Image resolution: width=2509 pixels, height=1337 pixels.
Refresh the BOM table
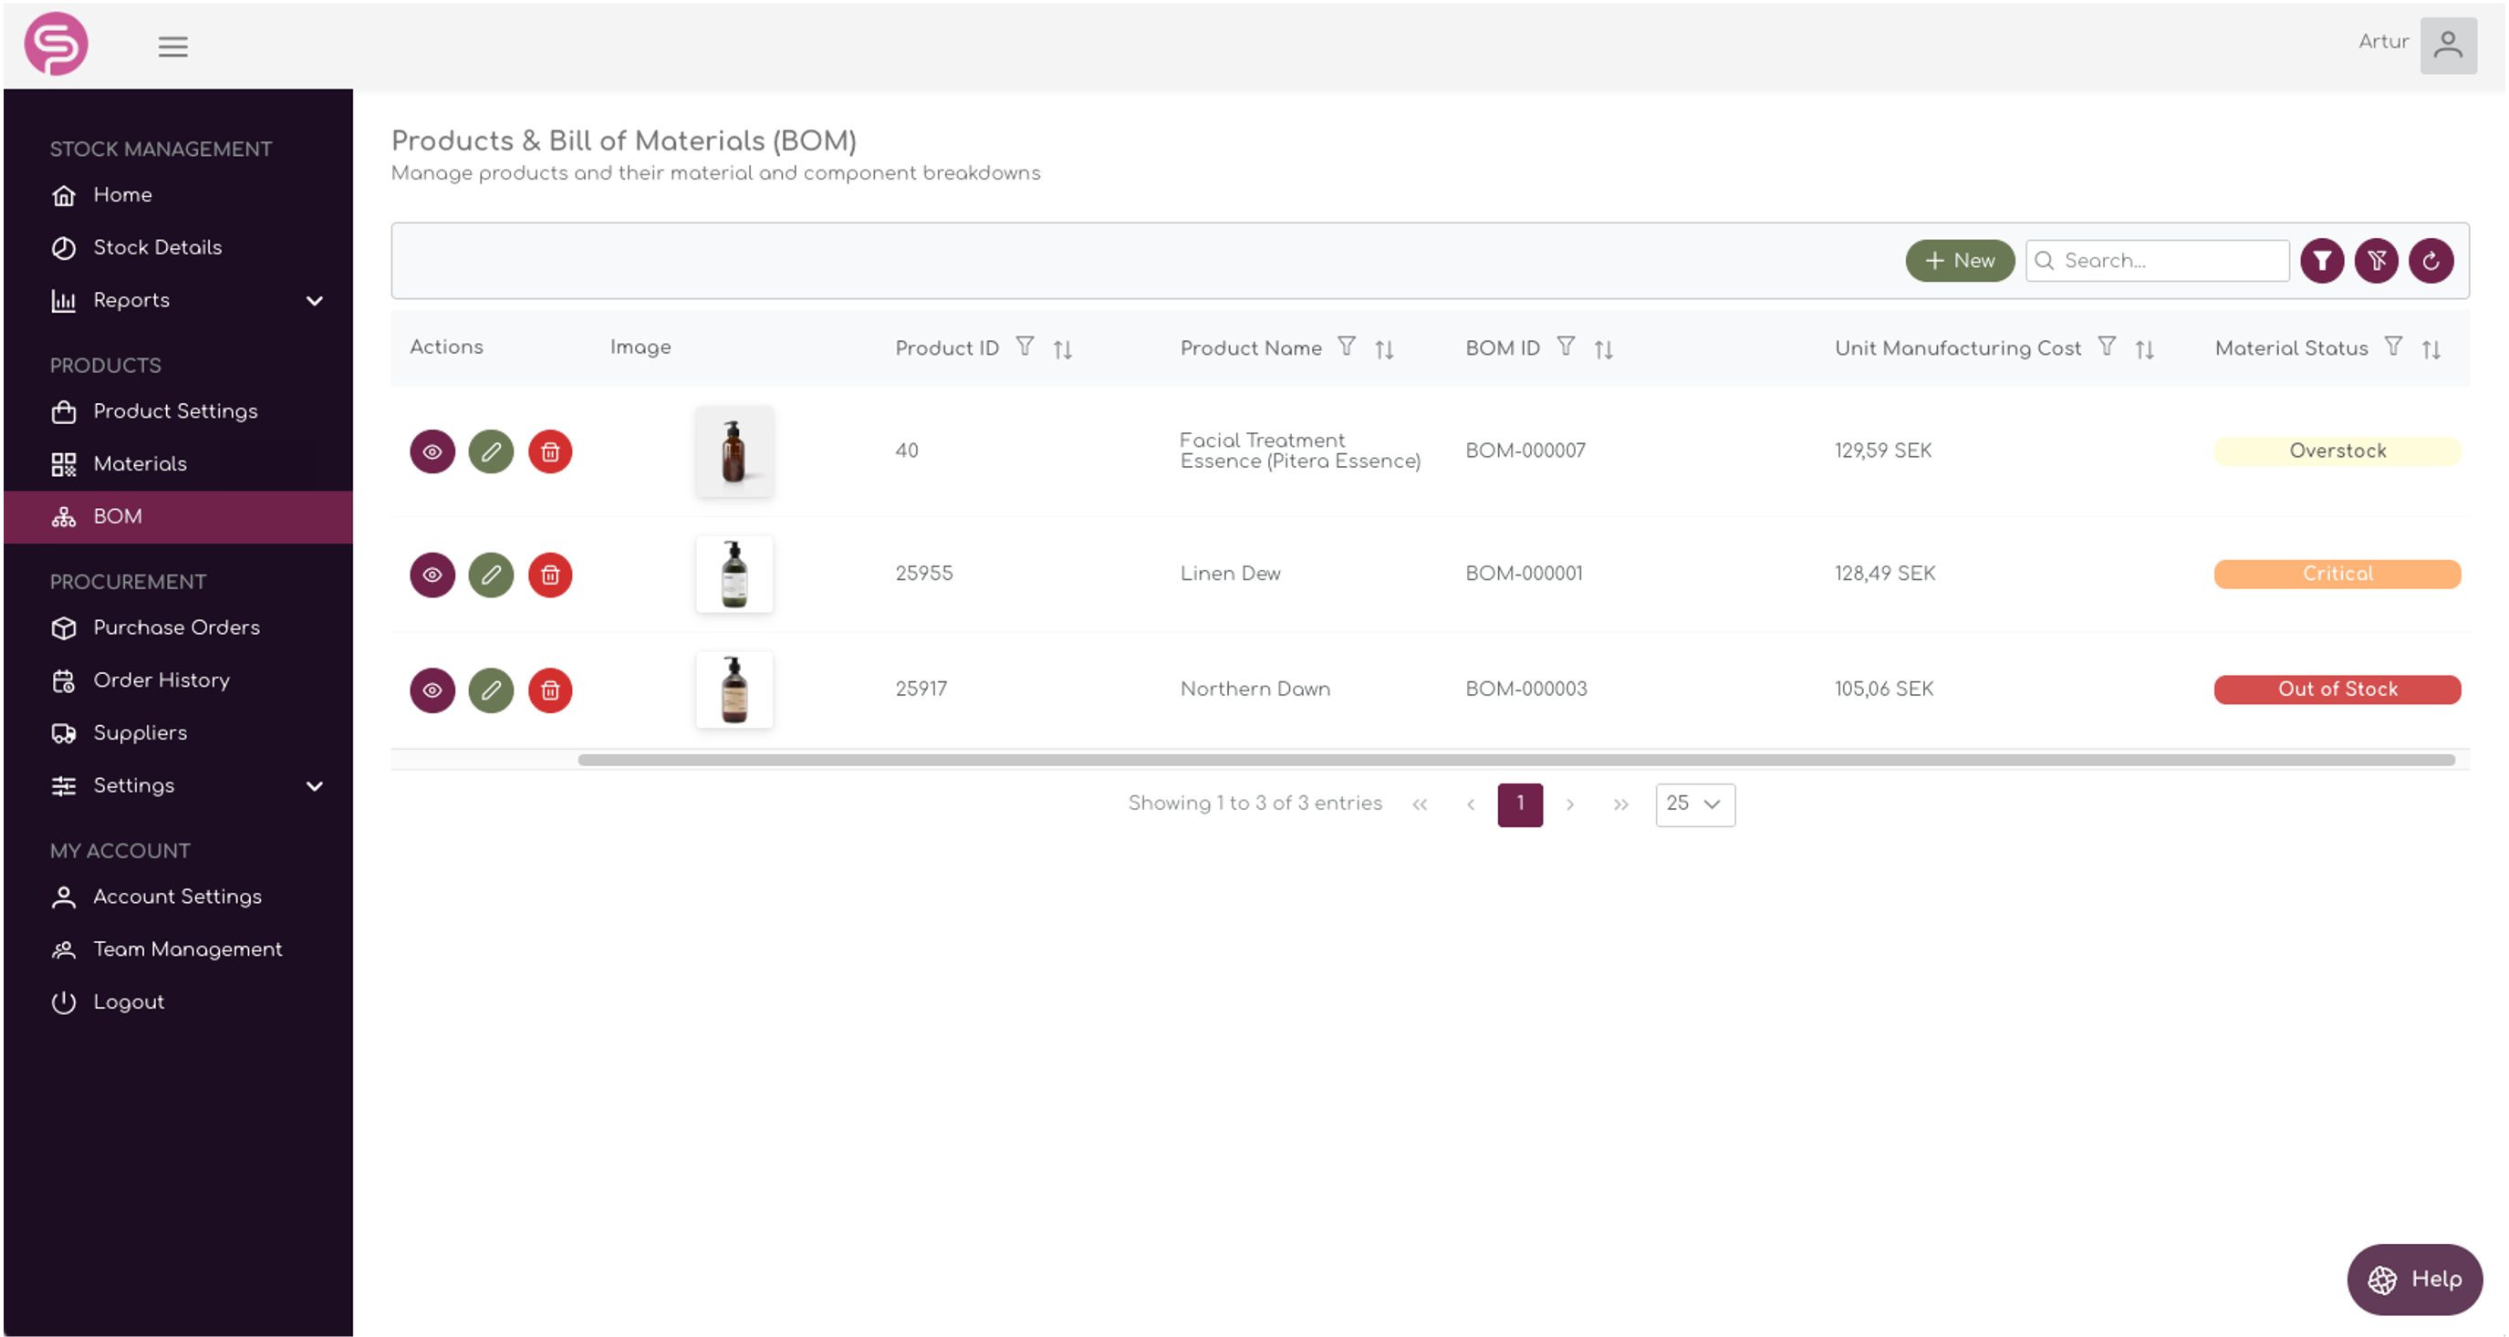2431,260
